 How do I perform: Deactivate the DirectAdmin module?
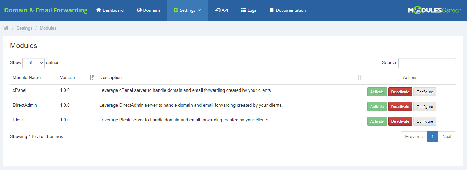(400, 107)
